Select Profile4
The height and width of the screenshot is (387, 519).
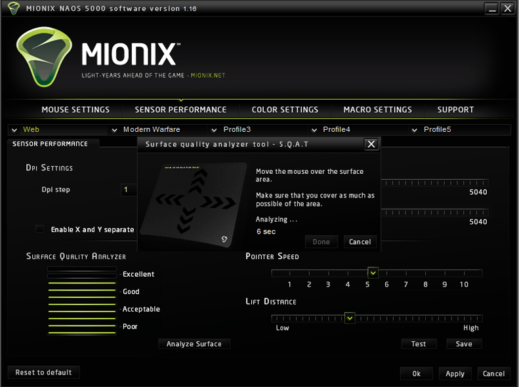337,129
